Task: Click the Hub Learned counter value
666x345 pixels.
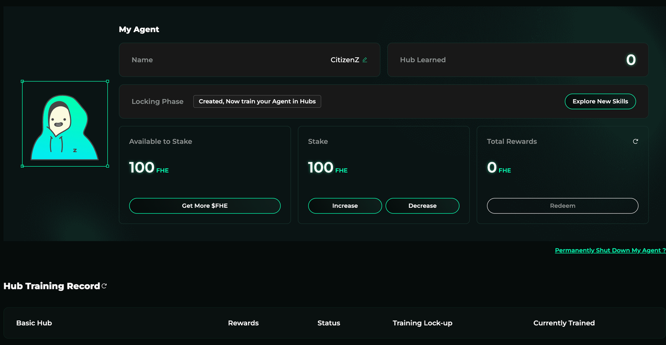Action: [x=631, y=60]
